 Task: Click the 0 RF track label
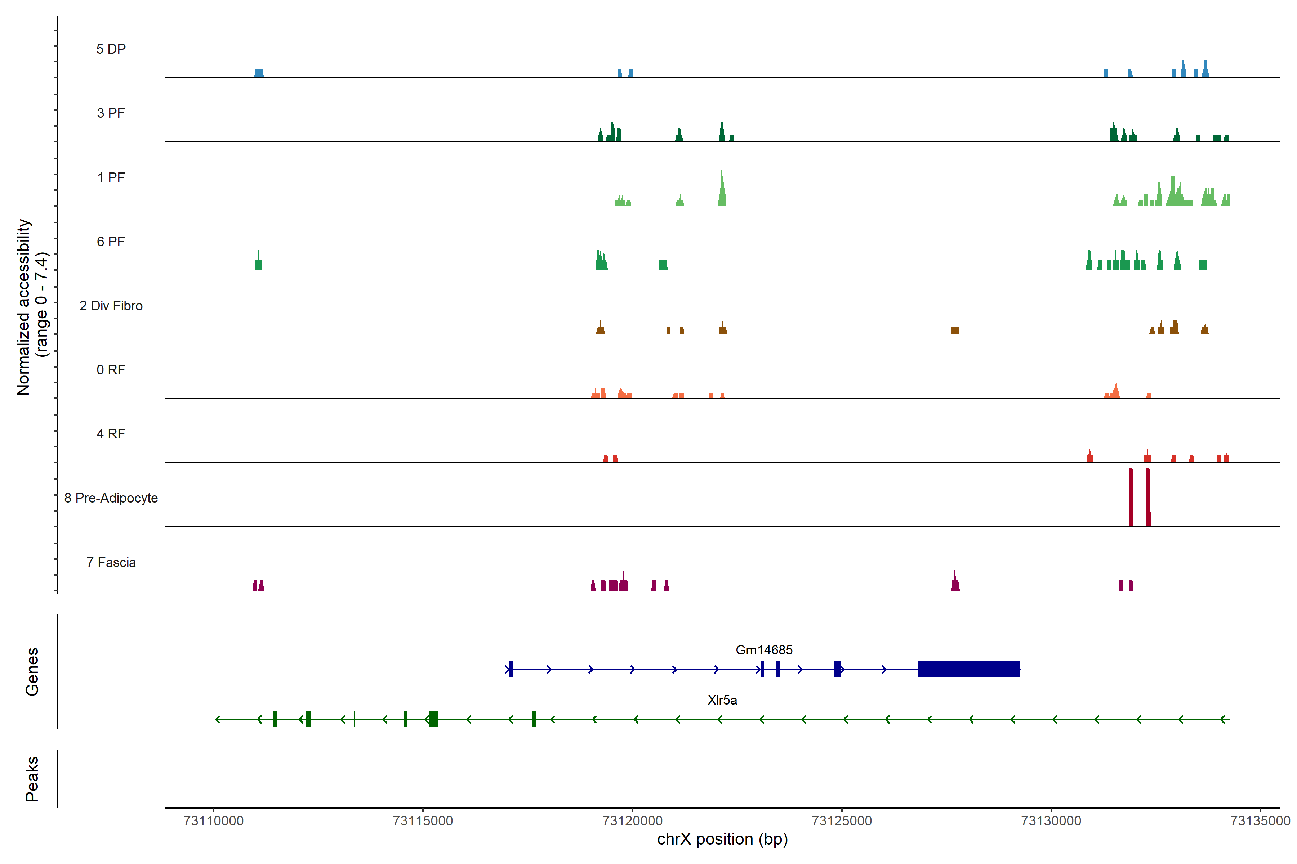tap(111, 370)
